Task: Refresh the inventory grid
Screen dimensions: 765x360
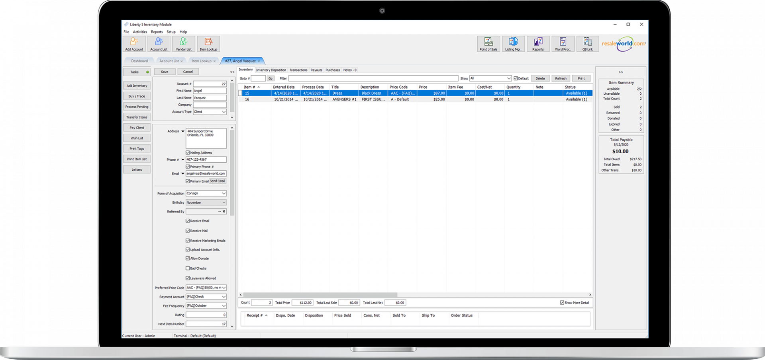Action: tap(561, 78)
